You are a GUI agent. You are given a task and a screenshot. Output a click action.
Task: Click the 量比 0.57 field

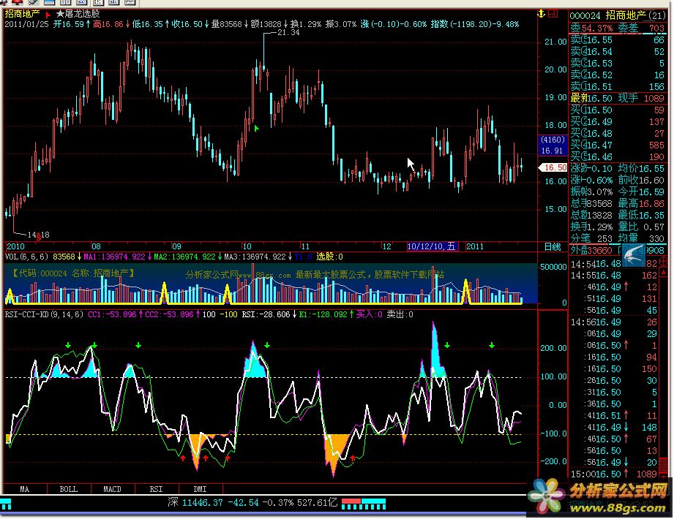[641, 227]
